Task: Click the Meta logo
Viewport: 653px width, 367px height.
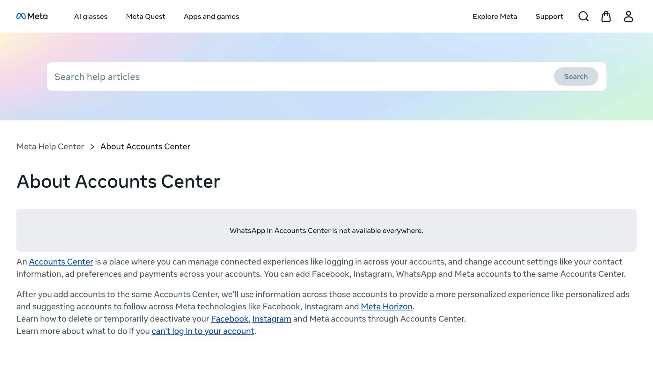Action: (32, 16)
